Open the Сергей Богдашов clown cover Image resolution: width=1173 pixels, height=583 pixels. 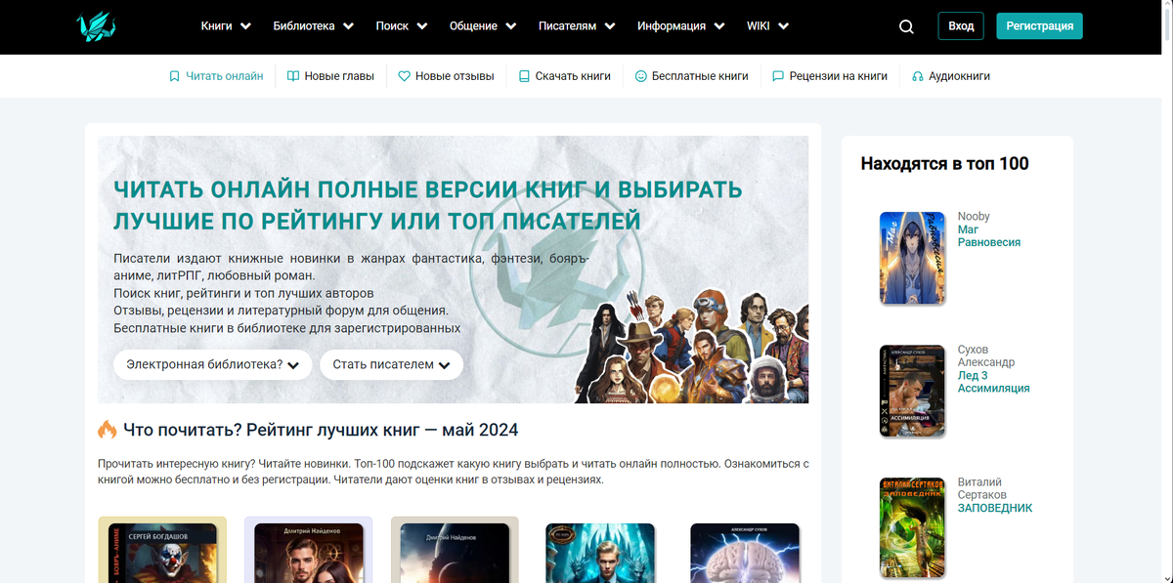coord(162,553)
